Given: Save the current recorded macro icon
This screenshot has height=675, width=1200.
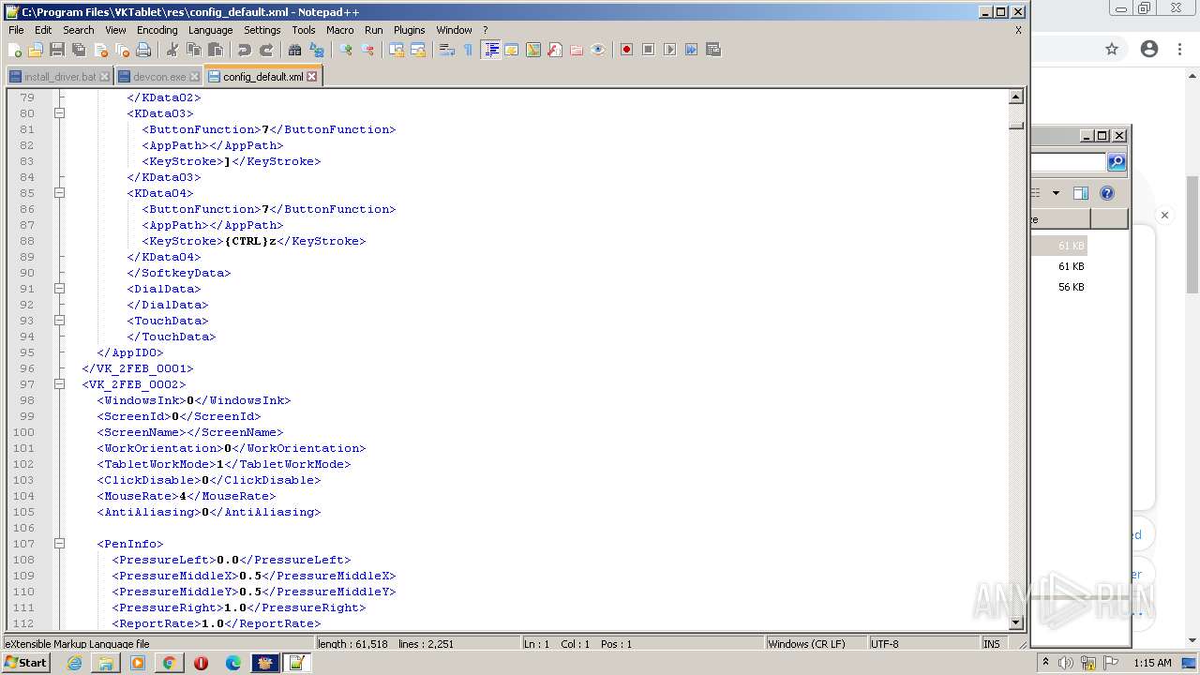Looking at the screenshot, I should point(713,50).
